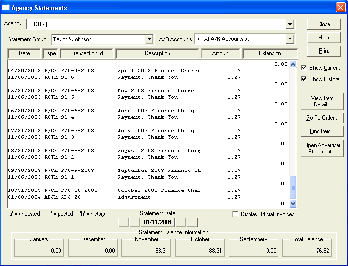Toggle the Show Current checkbox
Screen dimensions: 348x266
tap(304, 68)
